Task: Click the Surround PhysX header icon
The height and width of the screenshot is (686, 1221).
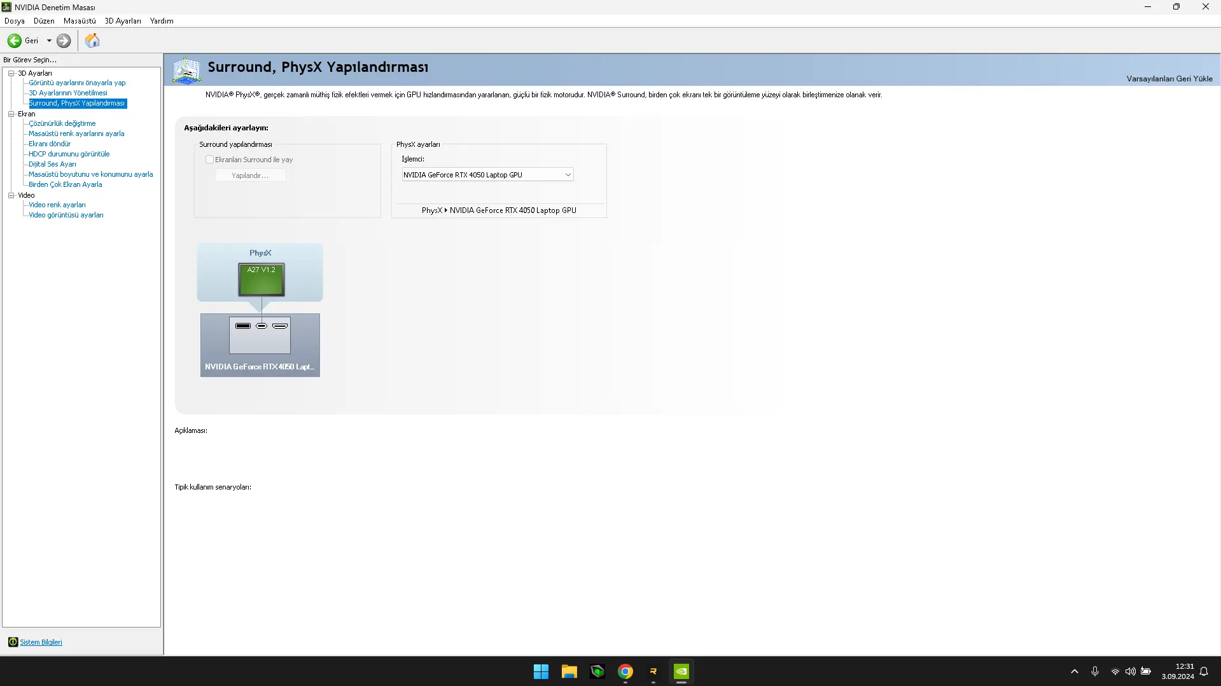Action: coord(186,70)
